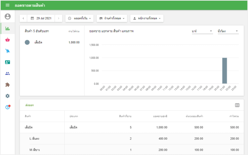Expand the ตลอดทั้งวัน time dropdown

click(80, 18)
